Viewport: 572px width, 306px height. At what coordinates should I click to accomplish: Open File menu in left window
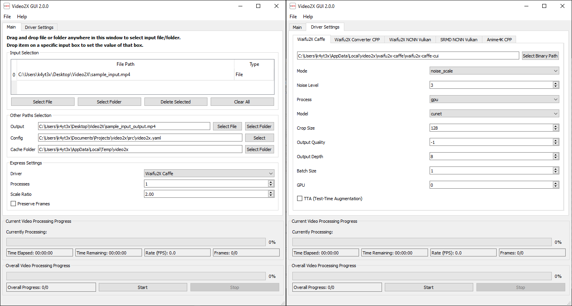click(x=7, y=17)
